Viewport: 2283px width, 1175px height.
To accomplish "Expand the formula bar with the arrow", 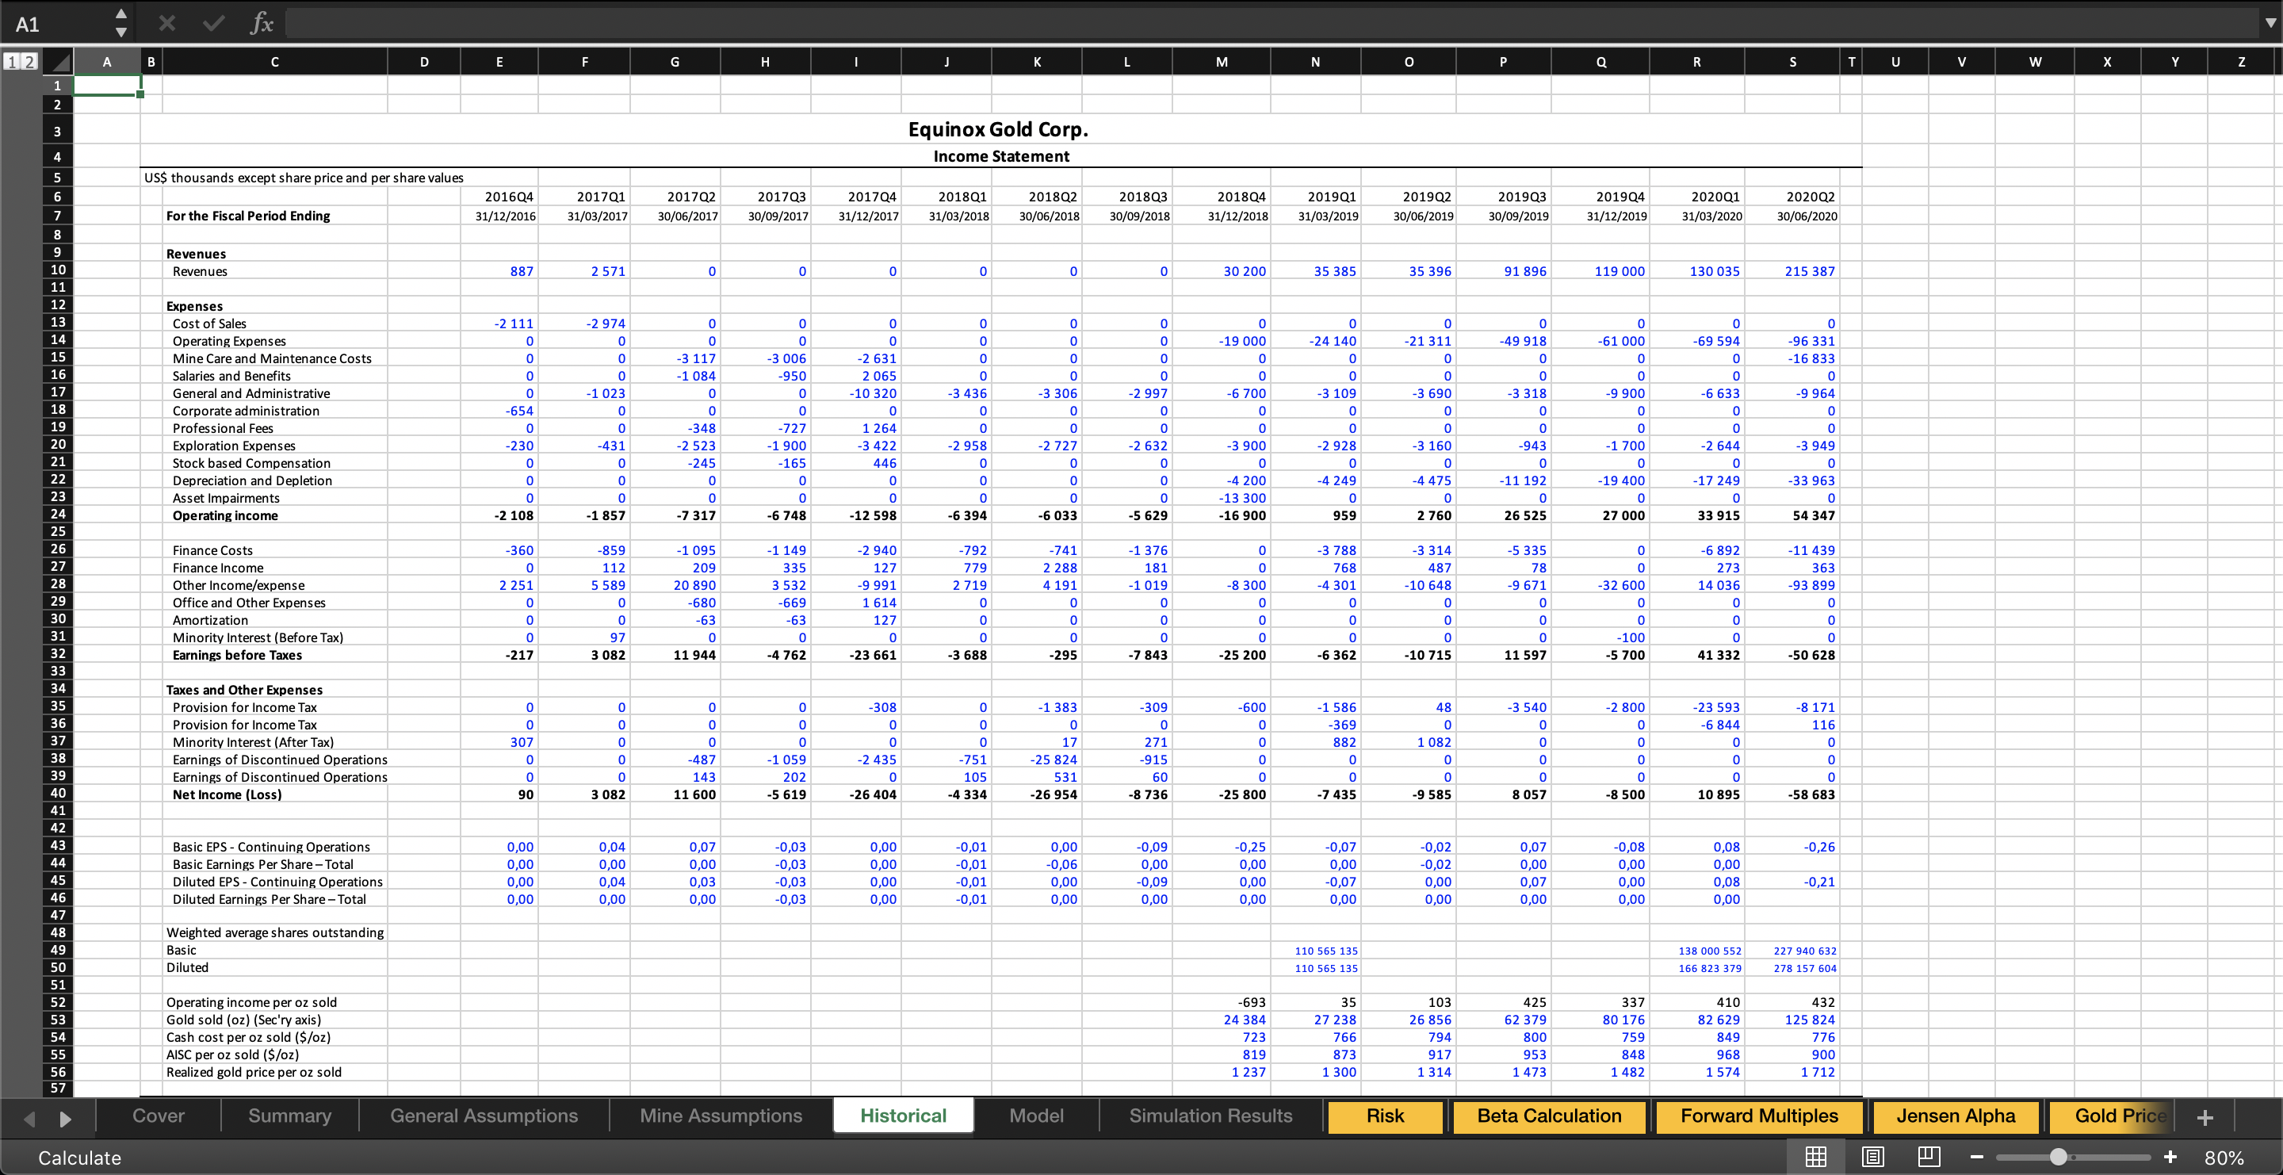I will click(2270, 23).
